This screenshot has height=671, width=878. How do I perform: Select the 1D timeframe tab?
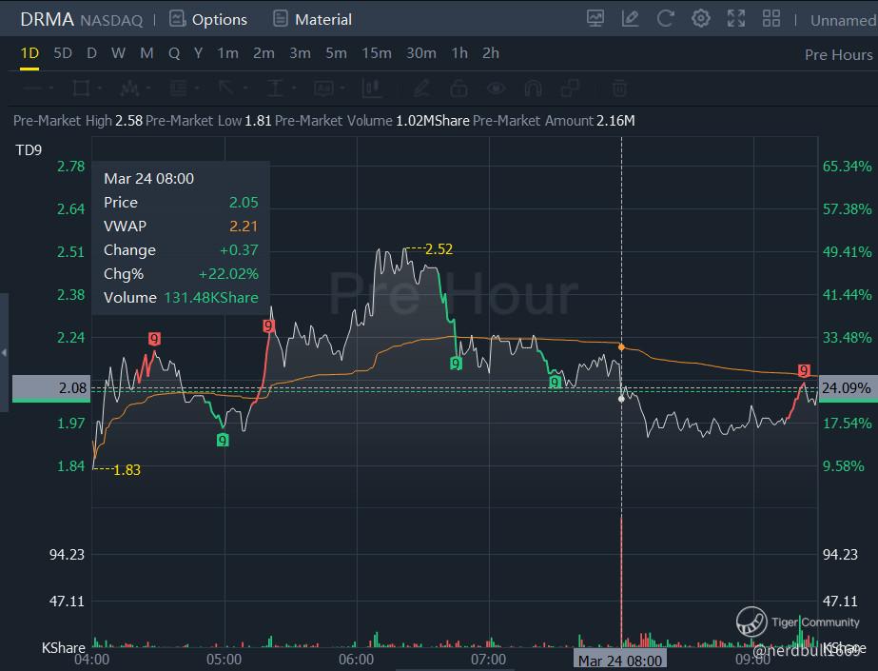click(x=29, y=53)
